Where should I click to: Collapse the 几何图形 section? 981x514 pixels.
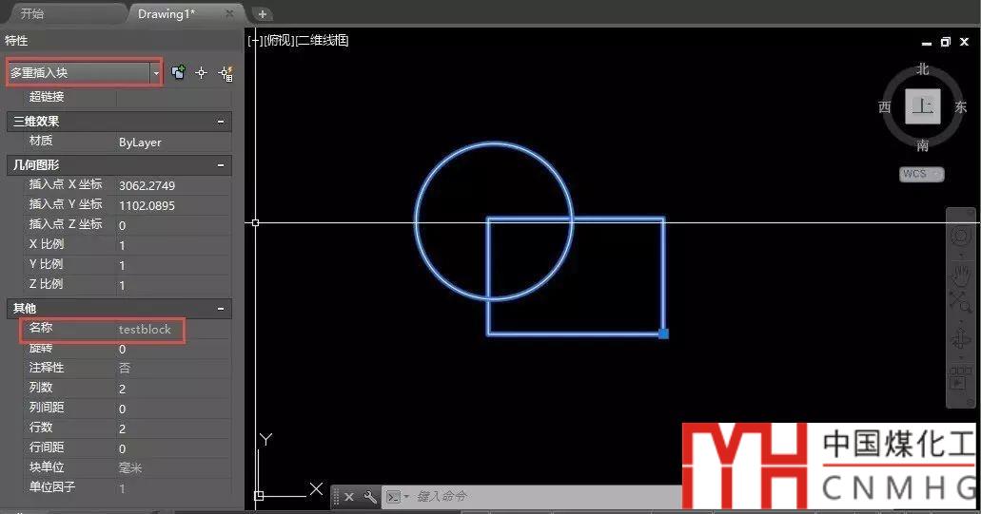click(x=221, y=165)
